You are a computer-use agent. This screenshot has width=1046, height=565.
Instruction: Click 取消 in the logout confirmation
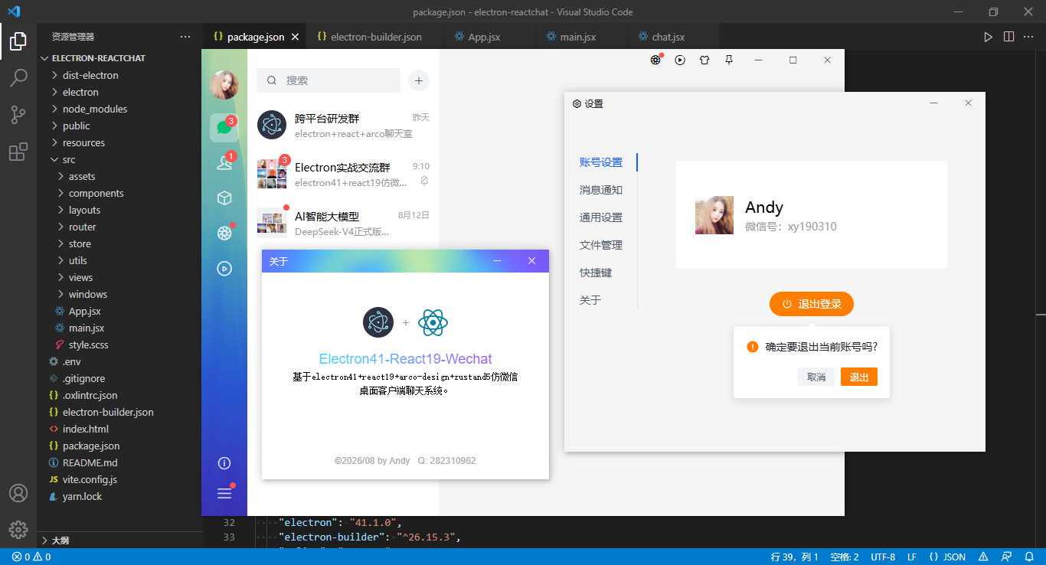[816, 377]
